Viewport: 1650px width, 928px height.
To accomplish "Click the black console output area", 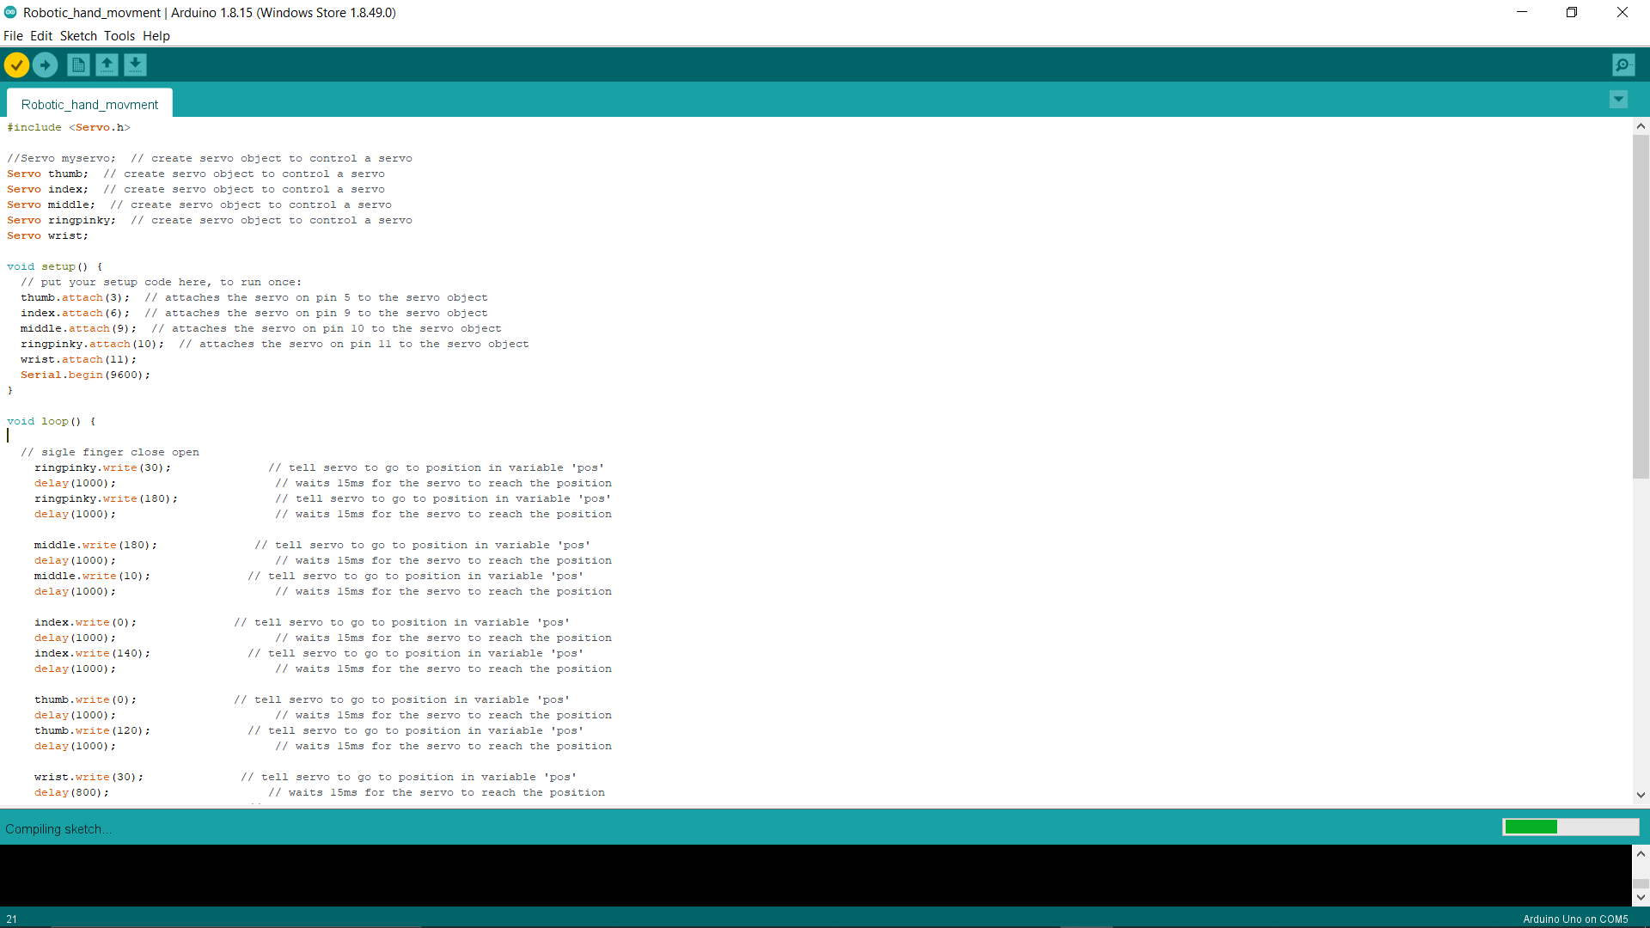I will coord(816,876).
